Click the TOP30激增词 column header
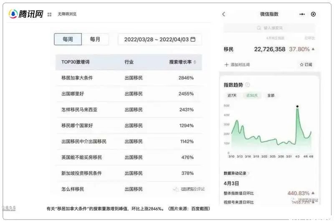Viewport: 334px width, 222px height. point(76,62)
